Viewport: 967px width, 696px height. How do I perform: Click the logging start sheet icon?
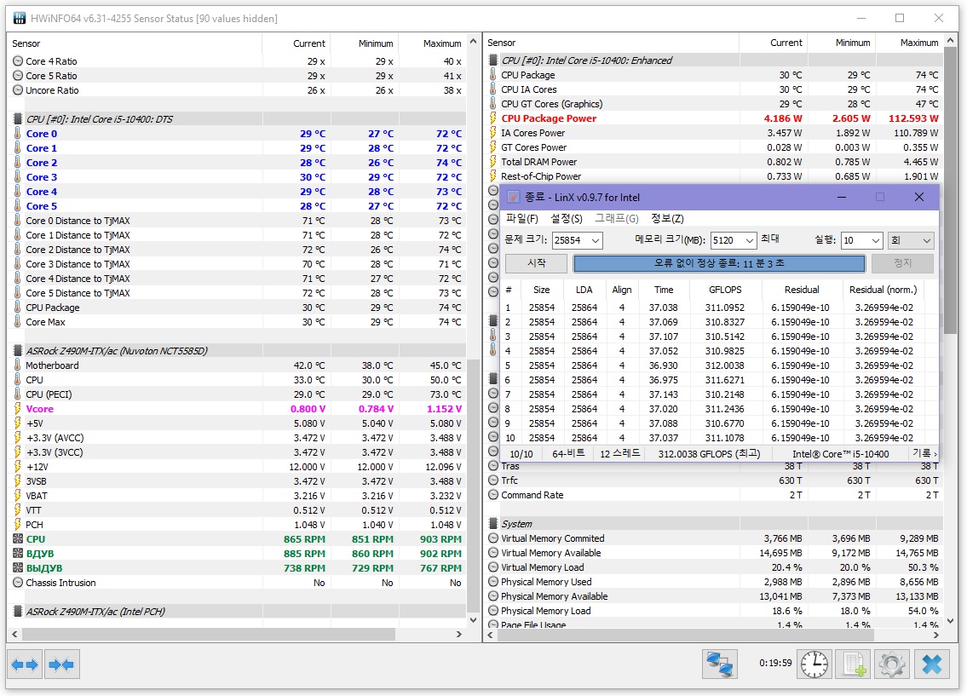coord(854,664)
